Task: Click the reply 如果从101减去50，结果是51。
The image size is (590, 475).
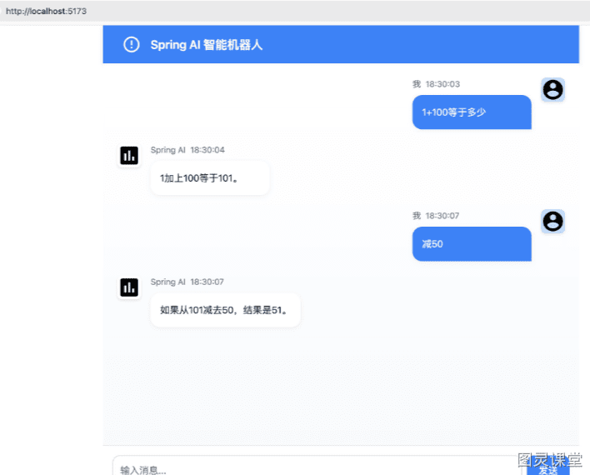Action: pos(225,310)
